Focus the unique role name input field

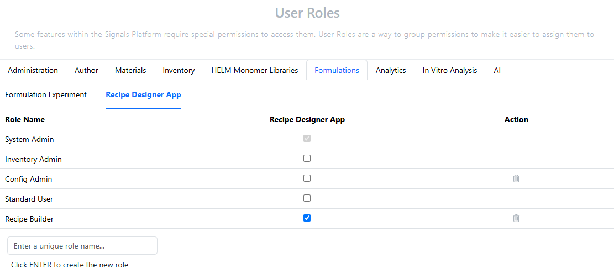click(82, 246)
